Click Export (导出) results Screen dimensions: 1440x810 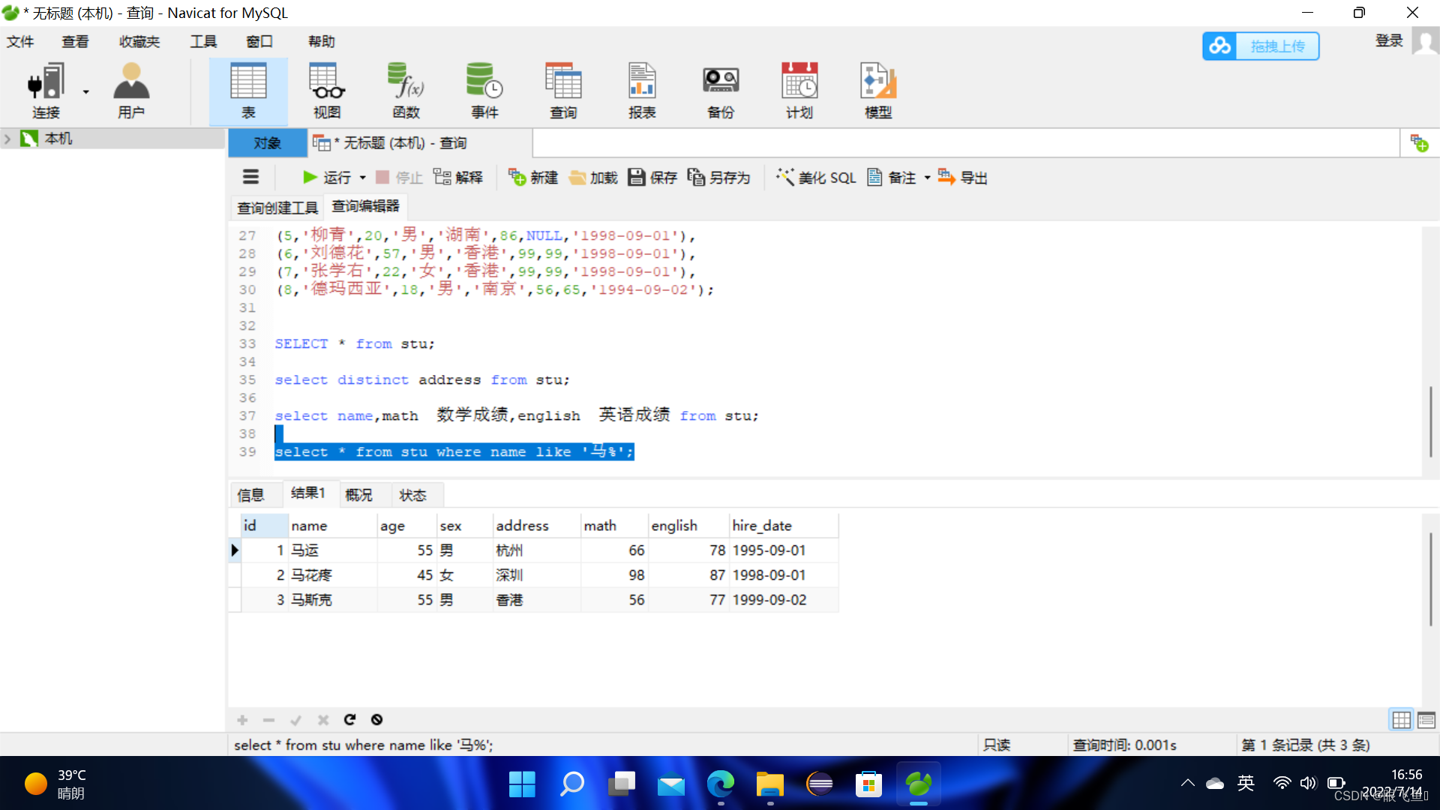coord(963,177)
